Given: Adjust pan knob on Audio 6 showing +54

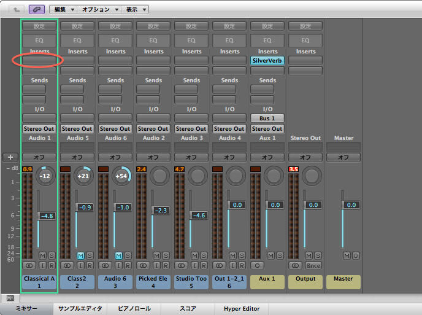Looking at the screenshot, I should click(121, 176).
